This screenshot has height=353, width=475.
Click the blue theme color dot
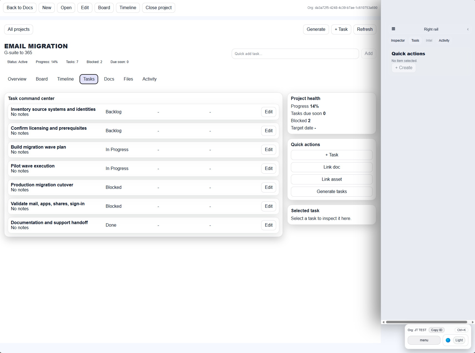pos(448,340)
